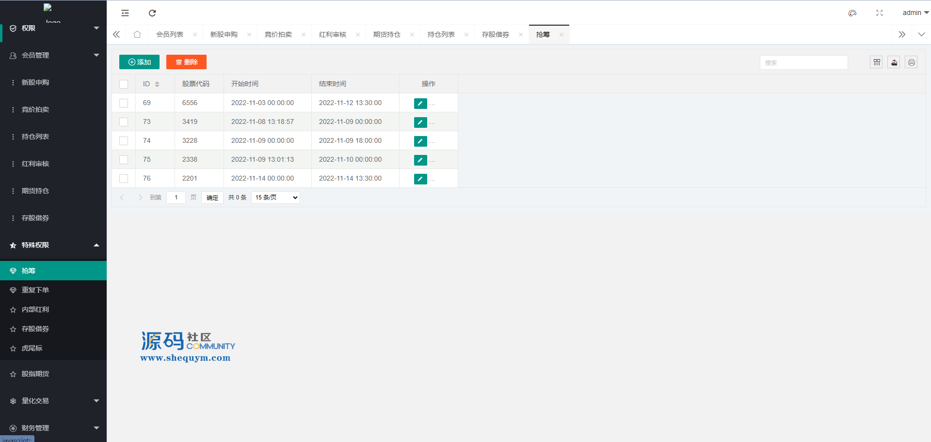Click the 股票代码 column header
The image size is (931, 442).
tap(199, 84)
